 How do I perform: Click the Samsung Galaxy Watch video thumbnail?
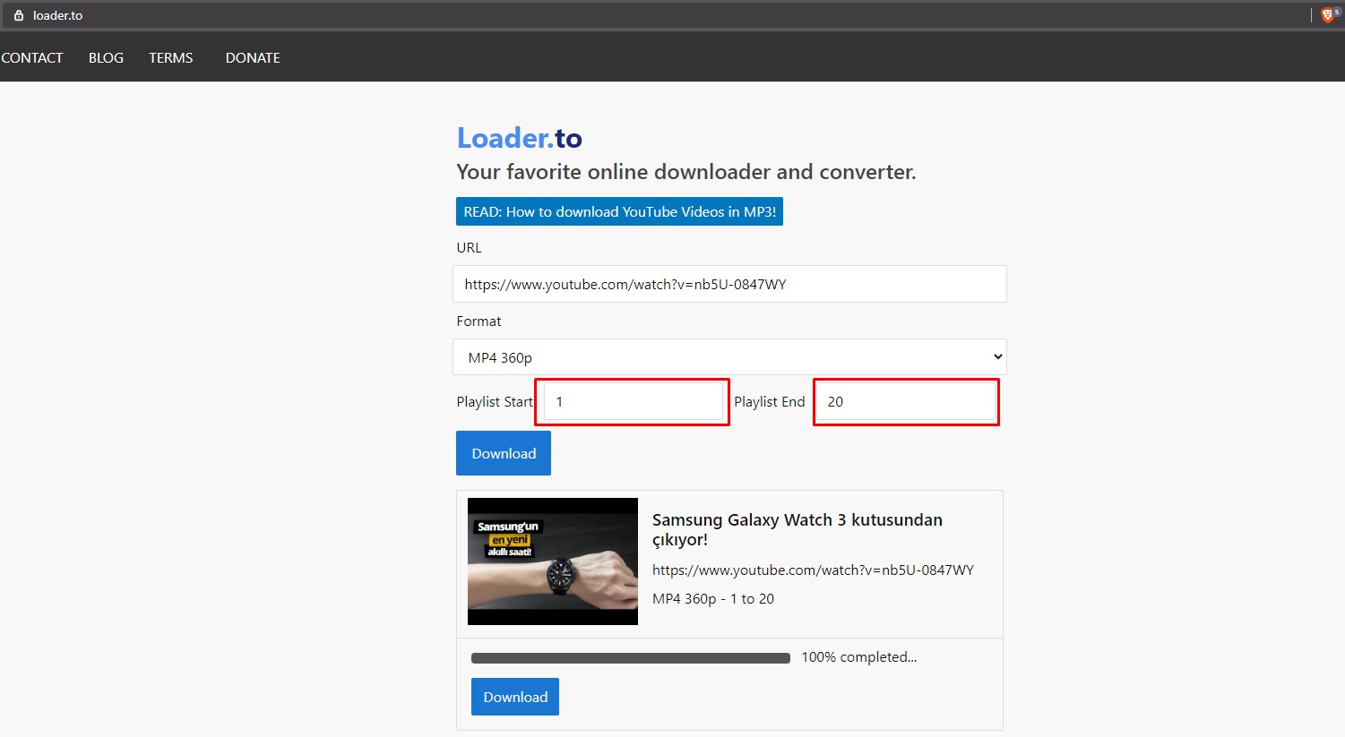[553, 561]
